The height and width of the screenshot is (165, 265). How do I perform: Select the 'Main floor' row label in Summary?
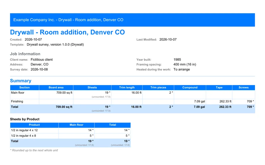coord(18,93)
